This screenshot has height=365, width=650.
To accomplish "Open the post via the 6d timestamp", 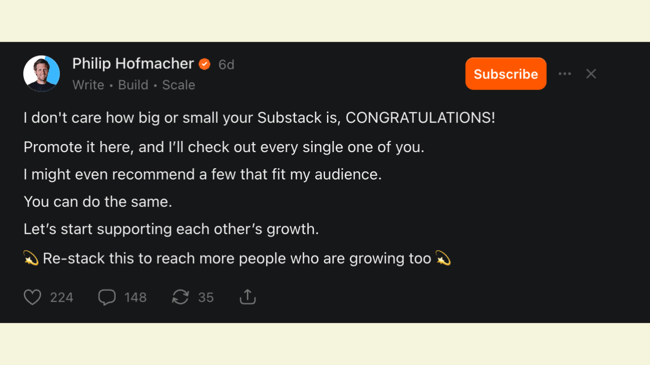I will click(226, 65).
